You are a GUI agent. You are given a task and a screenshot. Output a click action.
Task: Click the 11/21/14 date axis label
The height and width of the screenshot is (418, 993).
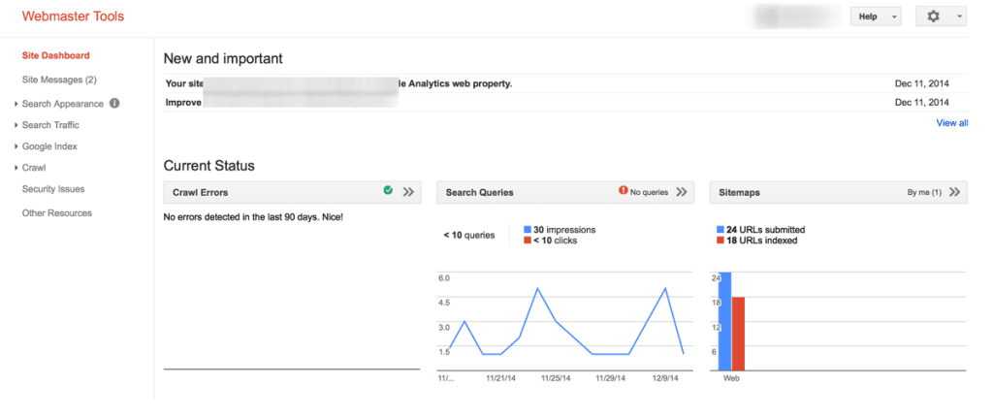(x=501, y=378)
